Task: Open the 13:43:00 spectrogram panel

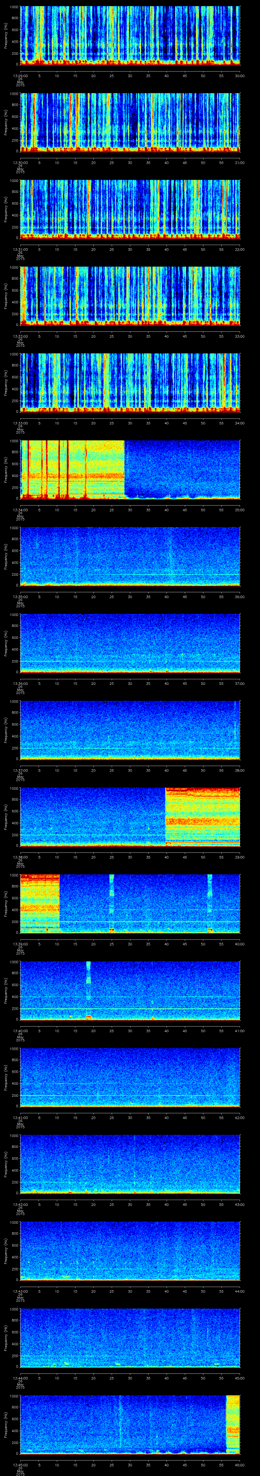Action: (x=130, y=1251)
